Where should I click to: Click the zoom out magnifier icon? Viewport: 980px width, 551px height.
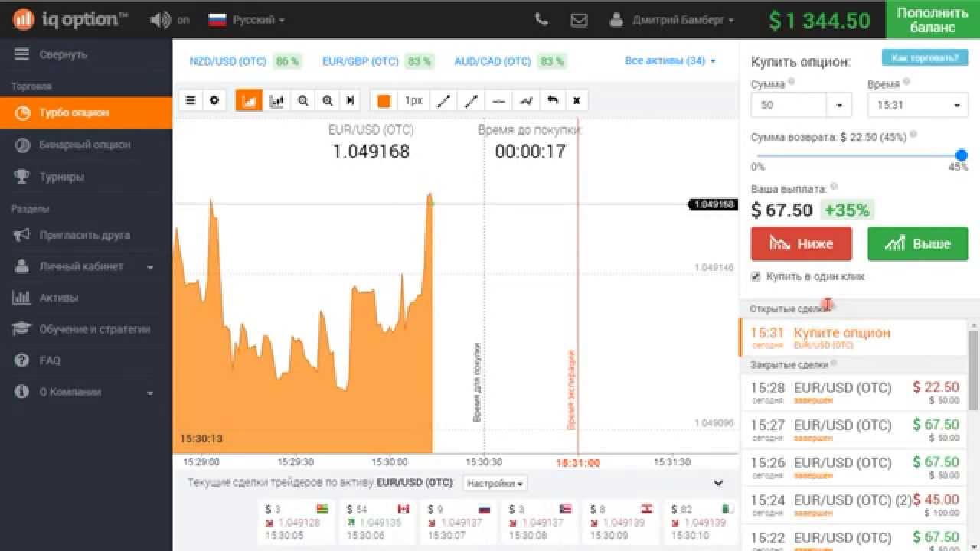[303, 100]
